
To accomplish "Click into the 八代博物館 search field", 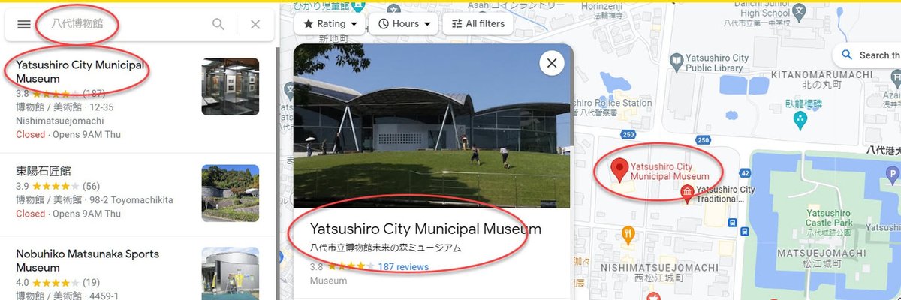I will pyautogui.click(x=124, y=25).
